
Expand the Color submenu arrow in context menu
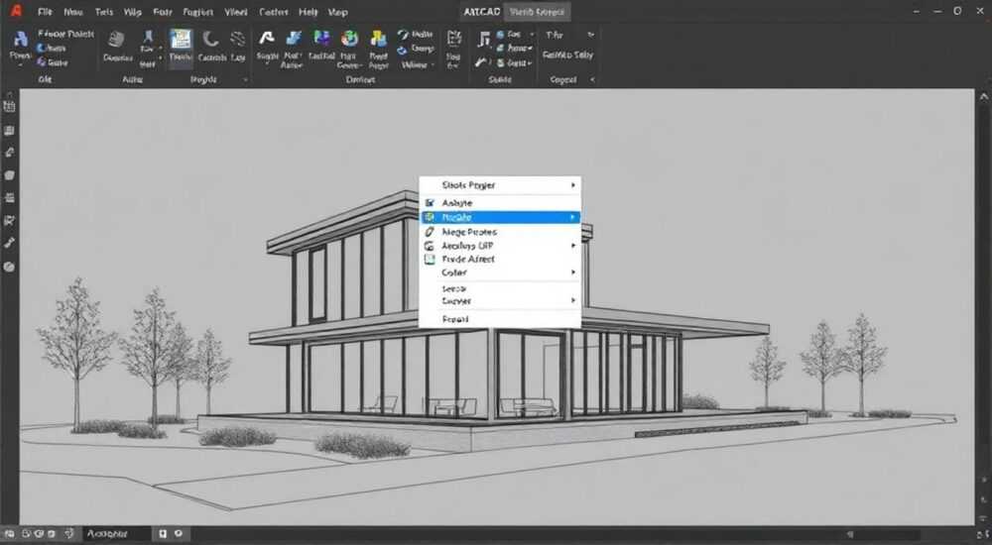(573, 272)
